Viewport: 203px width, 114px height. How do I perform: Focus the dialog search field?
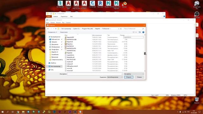(134, 29)
